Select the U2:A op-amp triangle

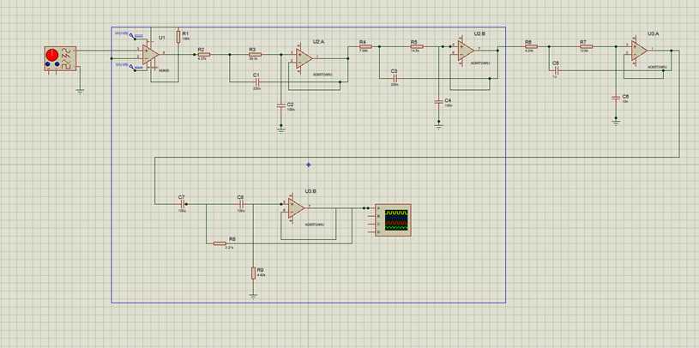(x=304, y=58)
